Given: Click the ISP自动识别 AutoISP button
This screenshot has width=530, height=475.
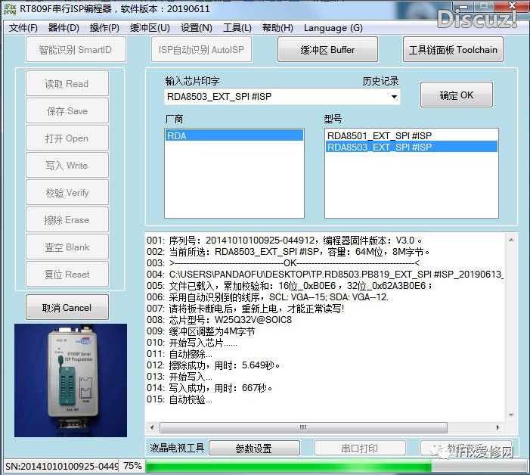Looking at the screenshot, I should click(201, 50).
